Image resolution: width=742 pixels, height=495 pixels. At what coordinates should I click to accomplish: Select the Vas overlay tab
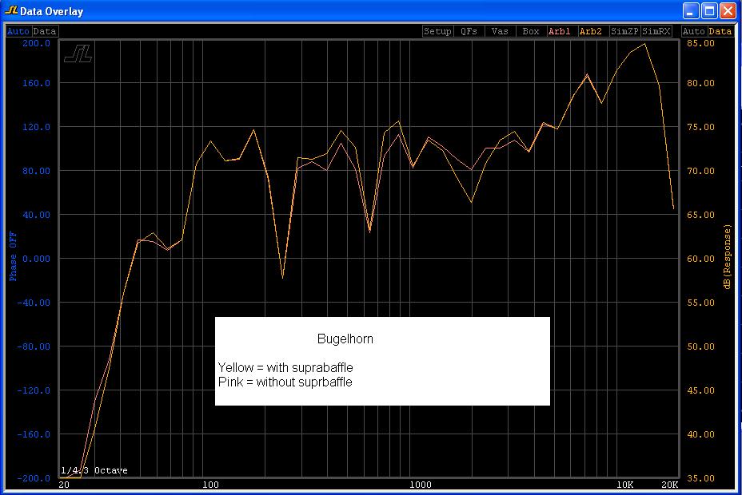(500, 31)
